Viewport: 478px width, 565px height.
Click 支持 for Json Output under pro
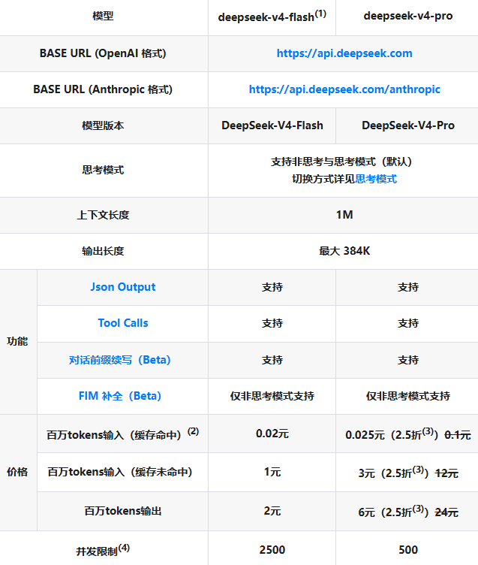(407, 287)
